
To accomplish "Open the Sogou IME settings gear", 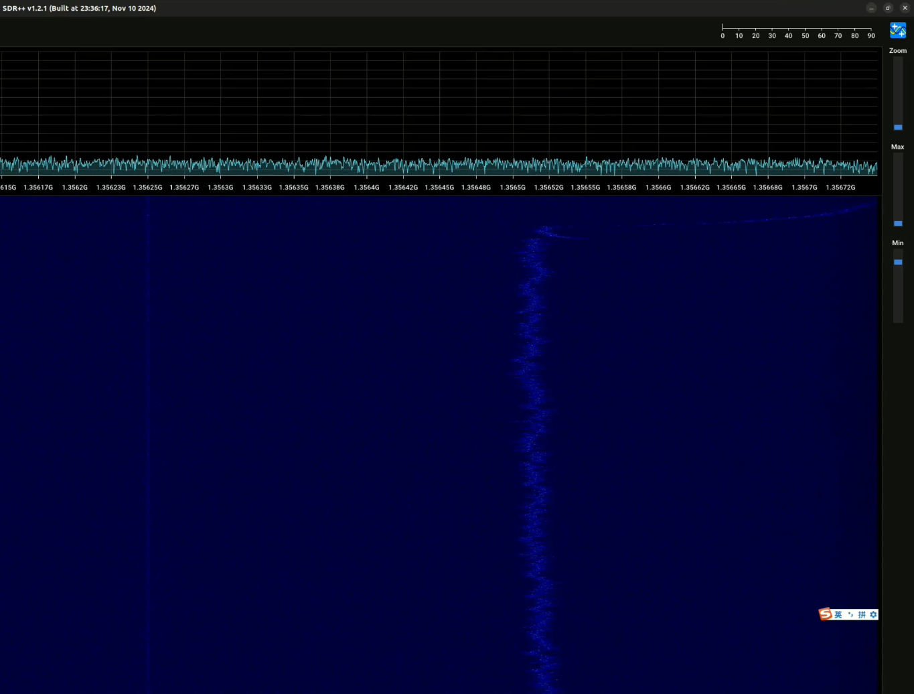I will click(x=873, y=614).
